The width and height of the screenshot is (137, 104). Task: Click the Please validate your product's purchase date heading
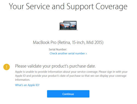tap(55, 66)
